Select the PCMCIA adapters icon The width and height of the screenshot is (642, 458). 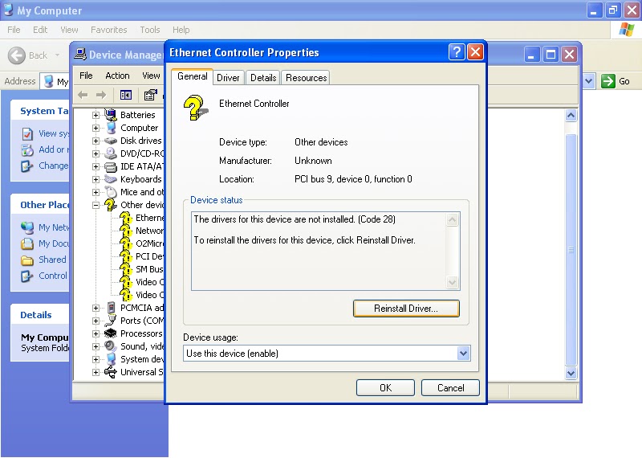[x=111, y=308]
